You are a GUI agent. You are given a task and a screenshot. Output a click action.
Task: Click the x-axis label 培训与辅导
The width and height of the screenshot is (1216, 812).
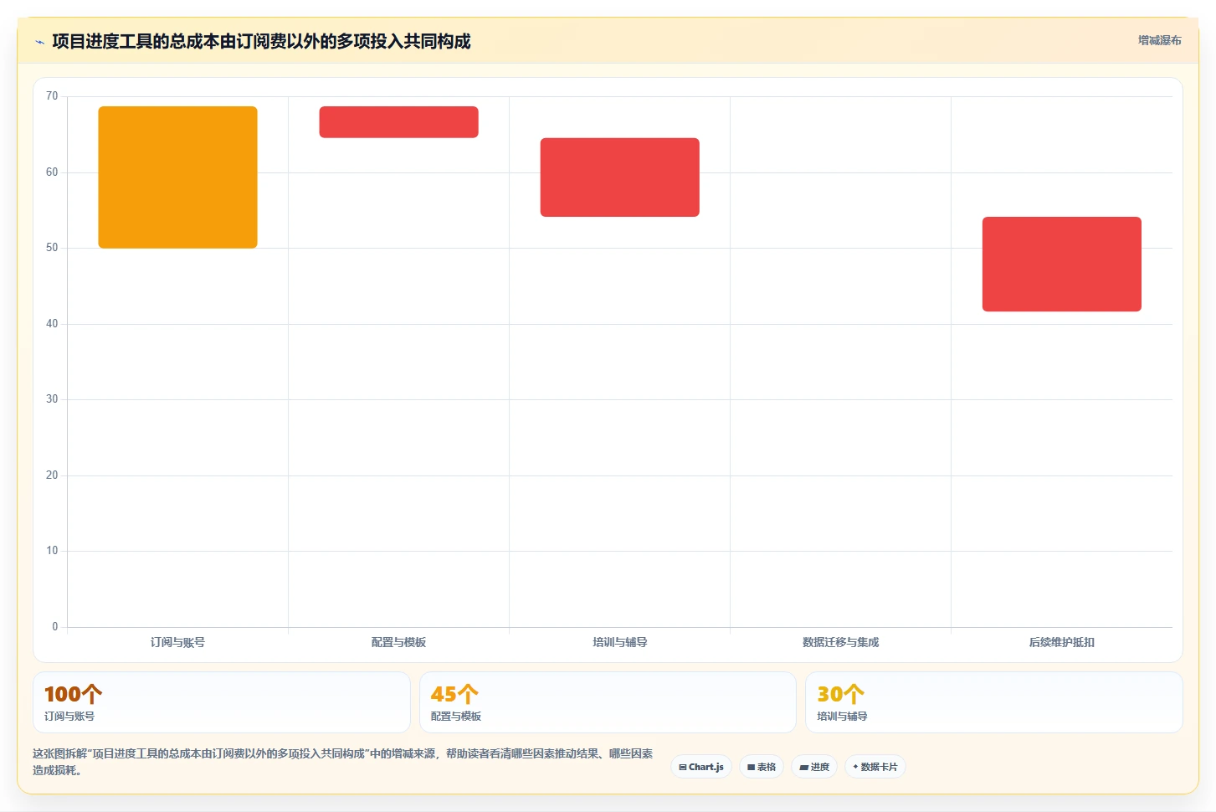(619, 642)
